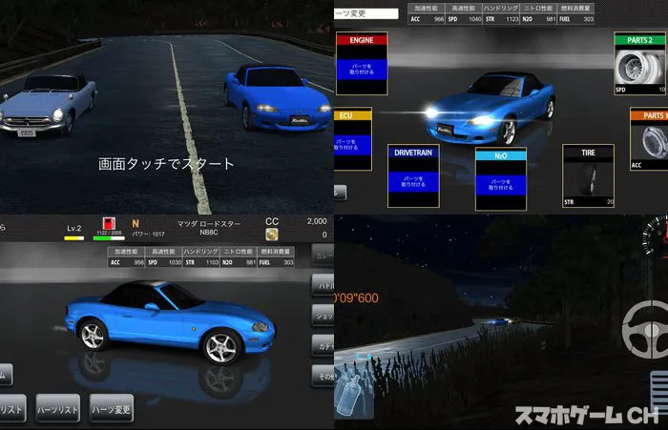The height and width of the screenshot is (430, 668).
Task: Open the ショップ menu button
Action: (323, 316)
